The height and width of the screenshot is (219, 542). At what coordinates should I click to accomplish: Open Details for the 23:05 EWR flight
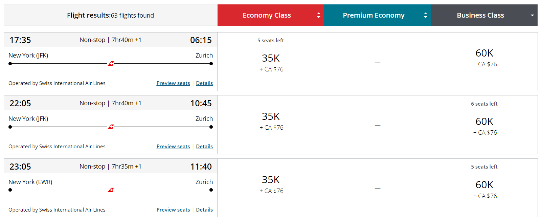(x=204, y=210)
